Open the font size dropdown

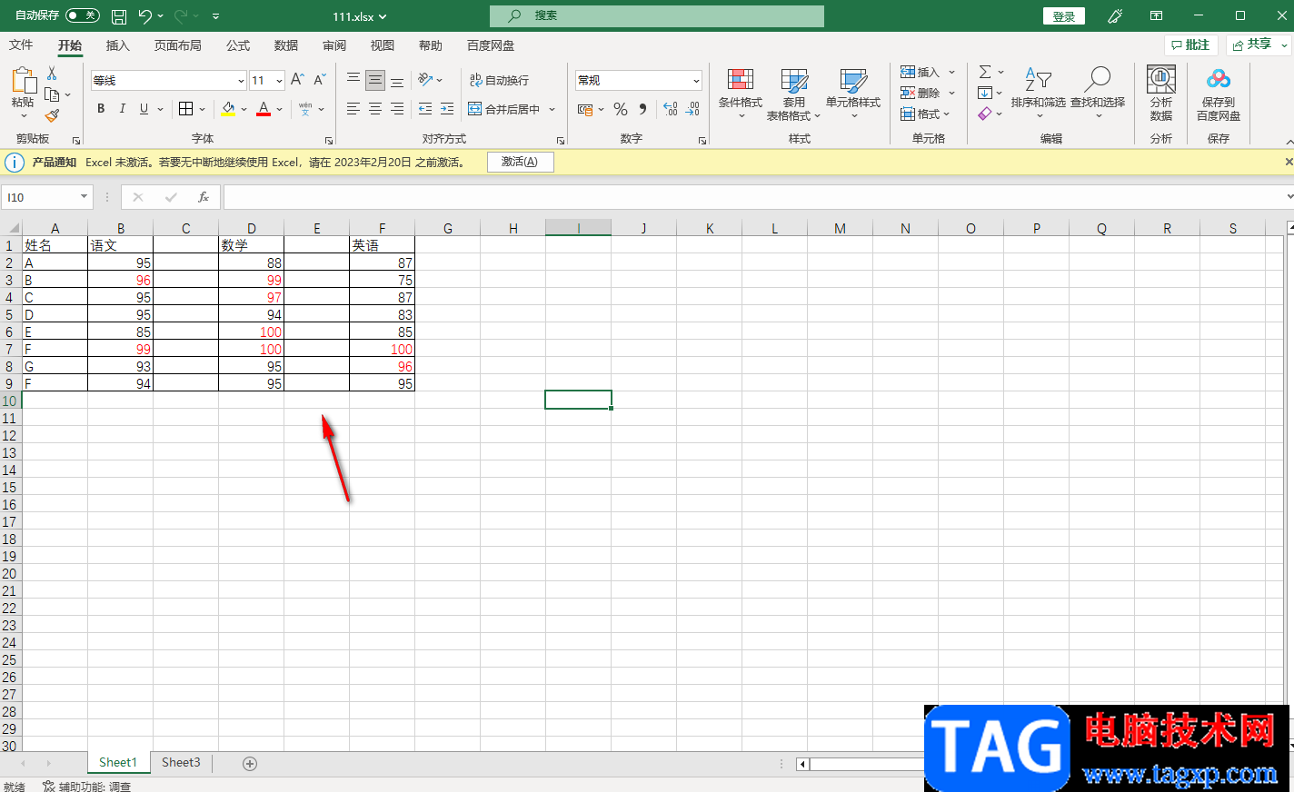279,81
